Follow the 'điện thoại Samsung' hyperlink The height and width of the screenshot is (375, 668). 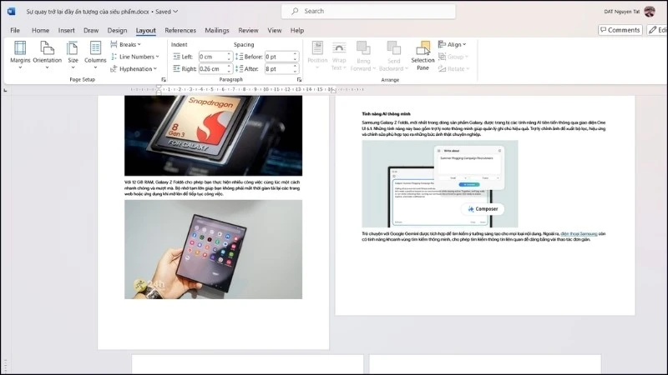581,234
